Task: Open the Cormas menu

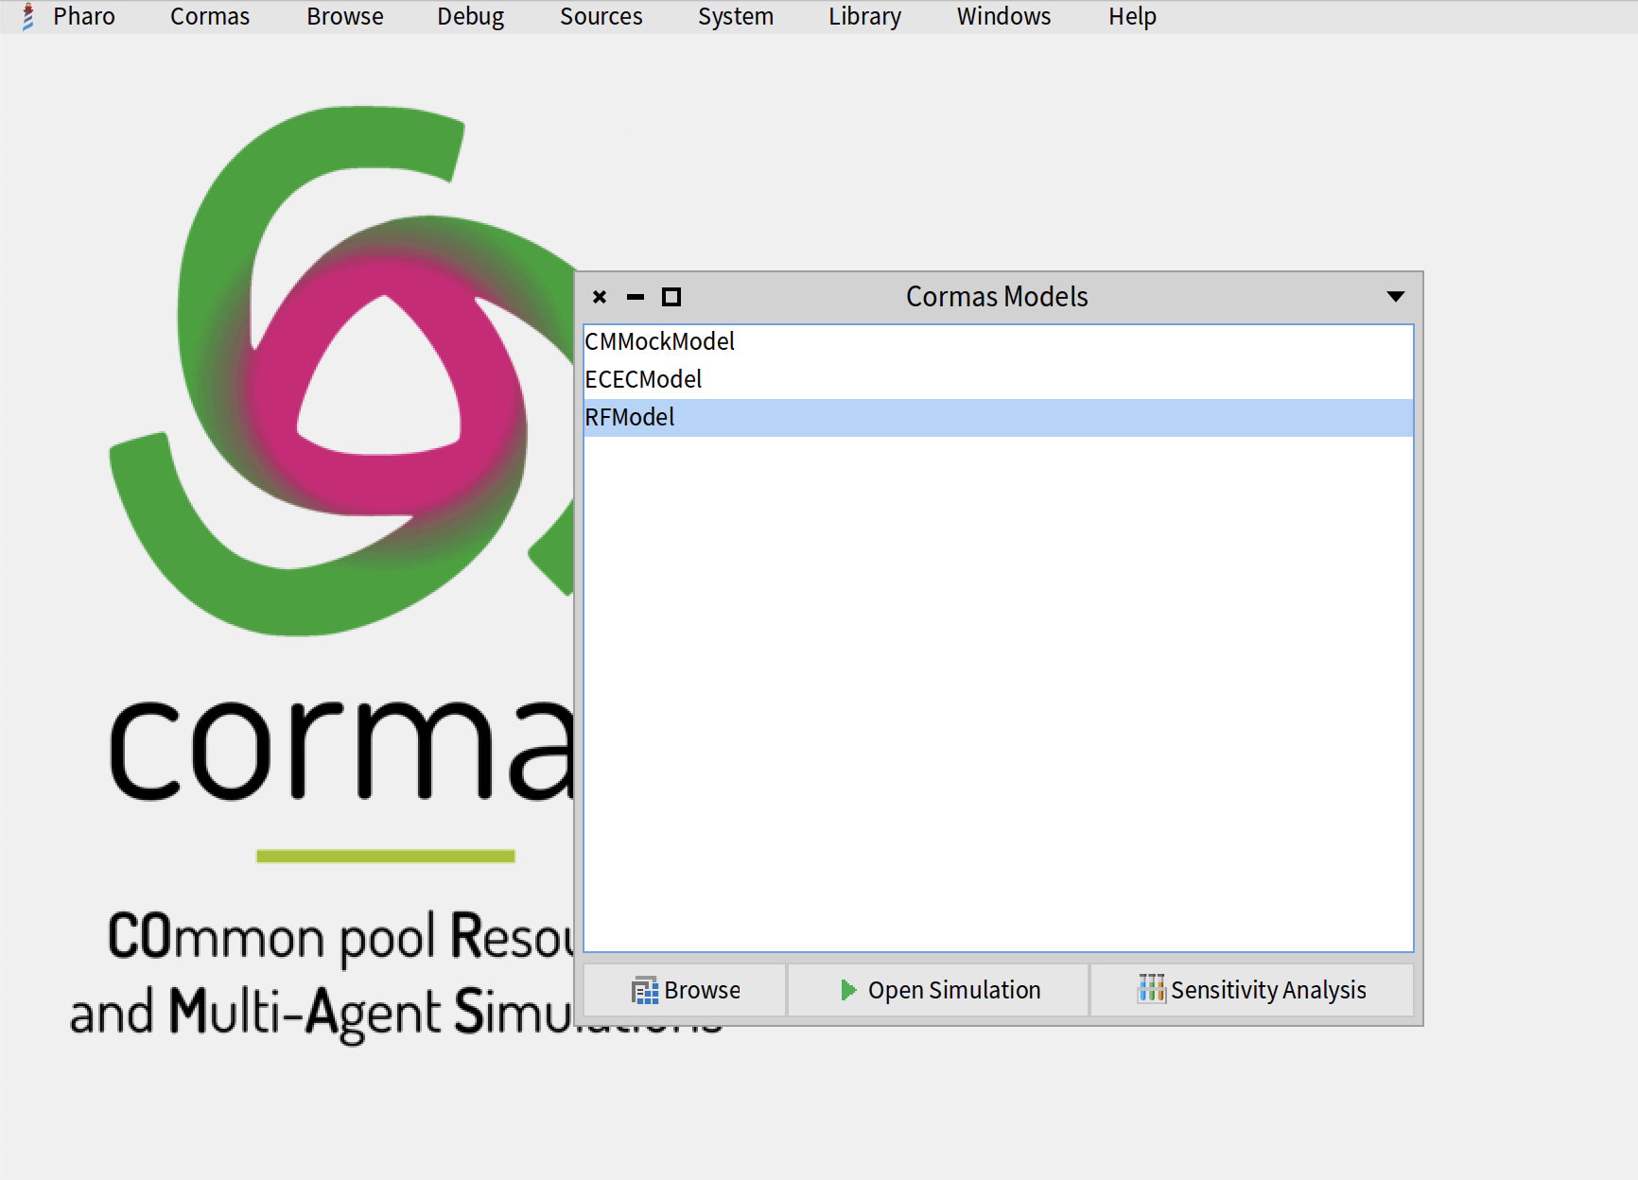Action: (x=209, y=17)
